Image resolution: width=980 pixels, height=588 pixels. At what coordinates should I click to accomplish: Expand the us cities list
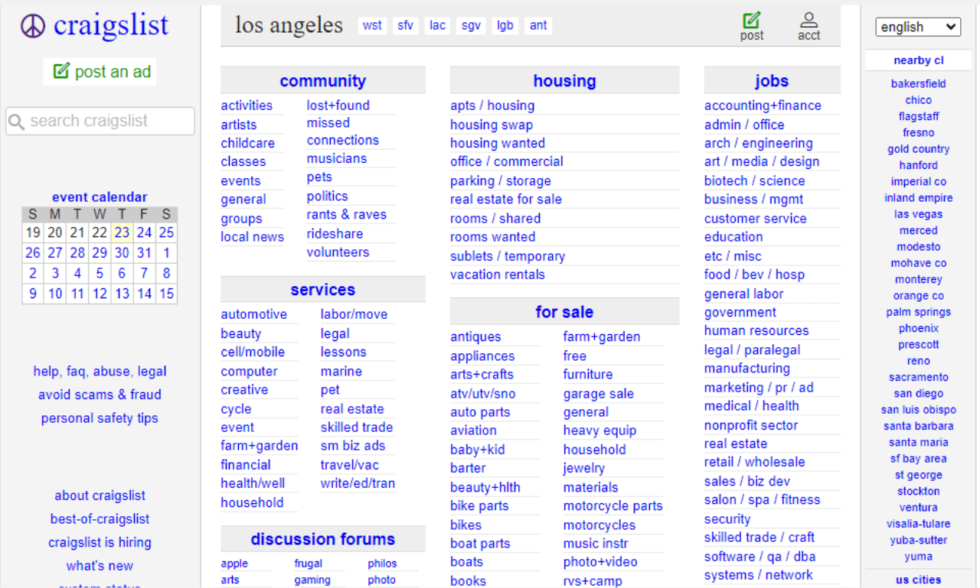tap(918, 580)
